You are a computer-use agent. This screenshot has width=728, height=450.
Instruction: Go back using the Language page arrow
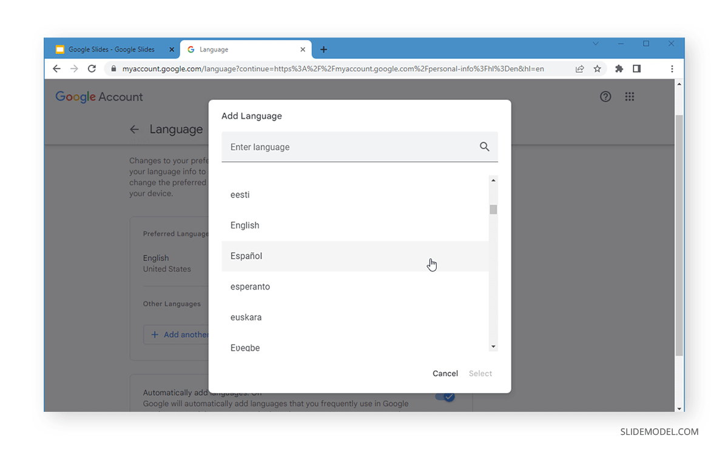click(x=134, y=129)
